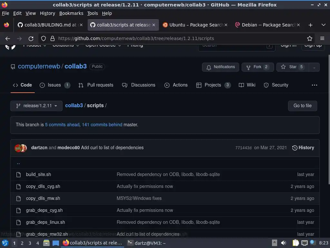Open the Edit menu

(x=17, y=13)
